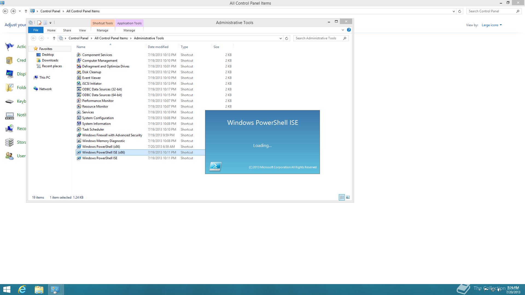
Task: Select the Windows PowerShell ISE icon (not x86)
Action: coord(79,158)
